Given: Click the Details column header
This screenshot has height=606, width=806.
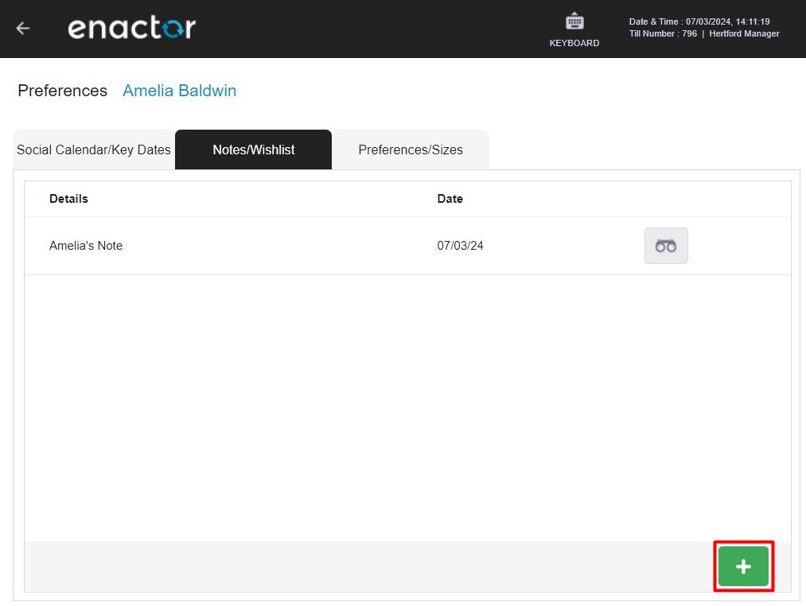Looking at the screenshot, I should pos(68,199).
